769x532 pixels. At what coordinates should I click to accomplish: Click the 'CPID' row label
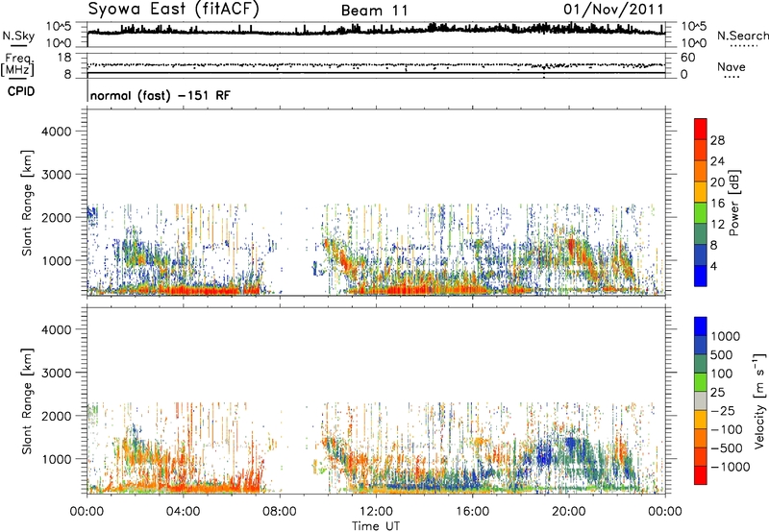pos(21,91)
